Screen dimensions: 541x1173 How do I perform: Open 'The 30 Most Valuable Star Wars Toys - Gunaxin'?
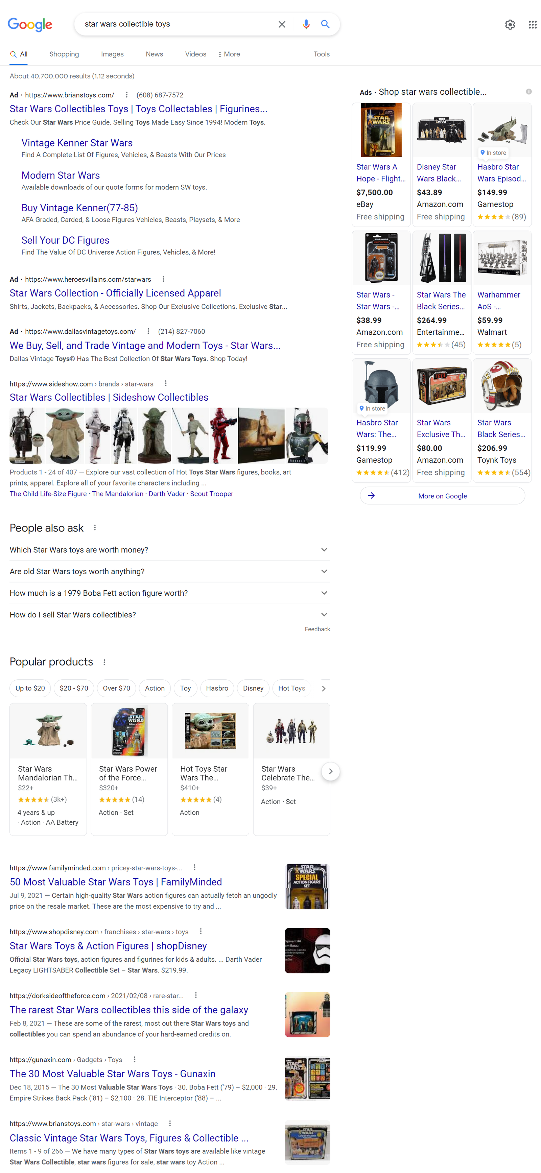tap(113, 1073)
